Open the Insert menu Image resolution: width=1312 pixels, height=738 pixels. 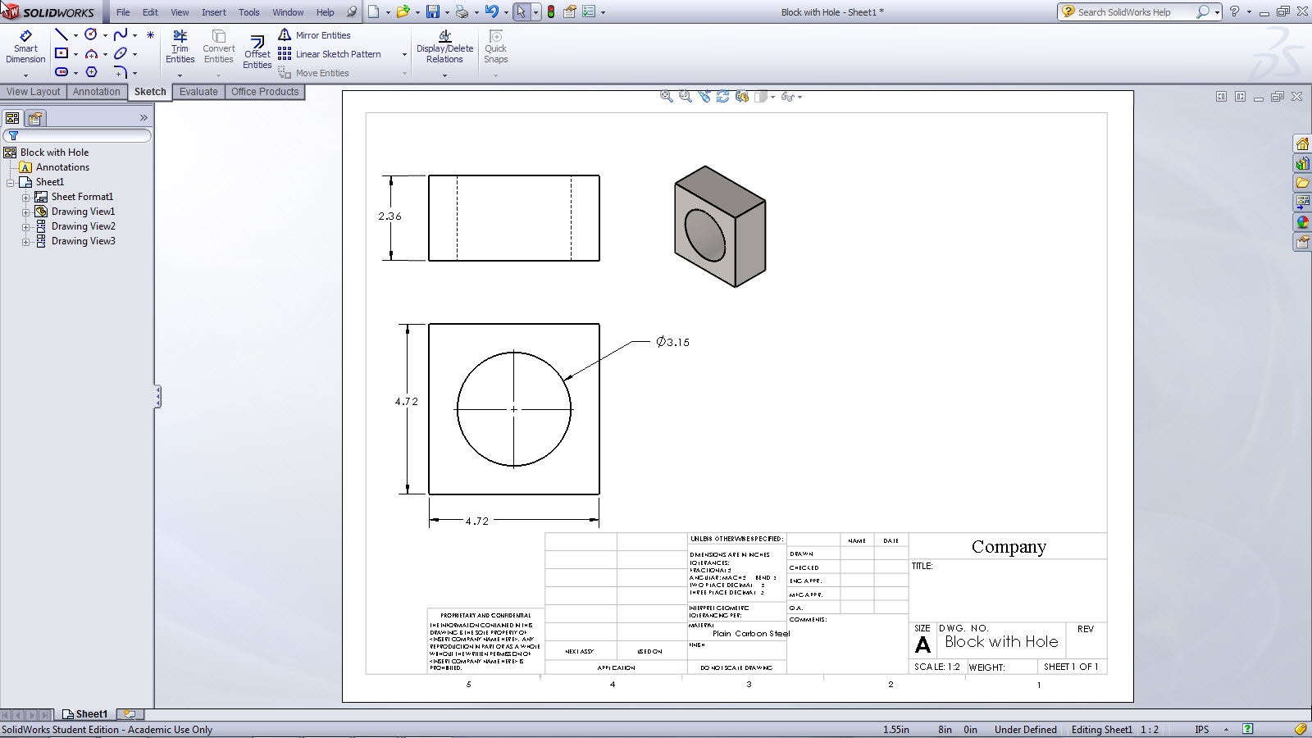(x=213, y=11)
